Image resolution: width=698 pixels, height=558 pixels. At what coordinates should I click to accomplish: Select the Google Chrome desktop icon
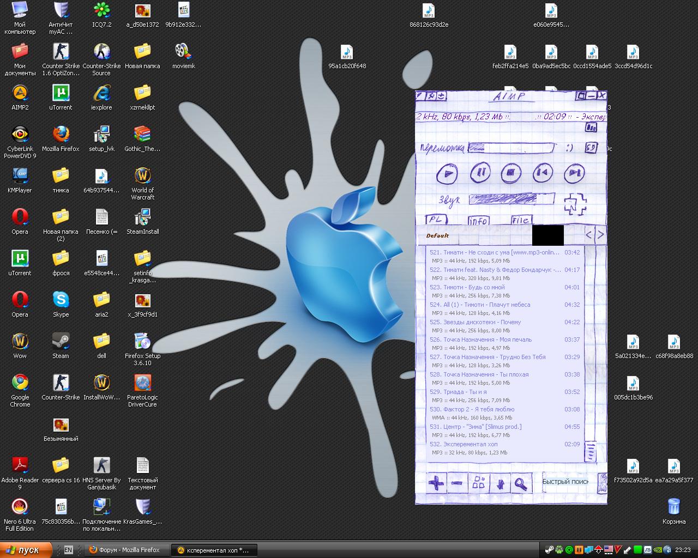point(20,391)
